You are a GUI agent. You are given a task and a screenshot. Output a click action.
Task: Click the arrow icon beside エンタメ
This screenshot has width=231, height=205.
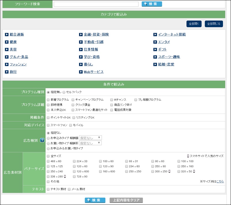pyautogui.click(x=155, y=42)
